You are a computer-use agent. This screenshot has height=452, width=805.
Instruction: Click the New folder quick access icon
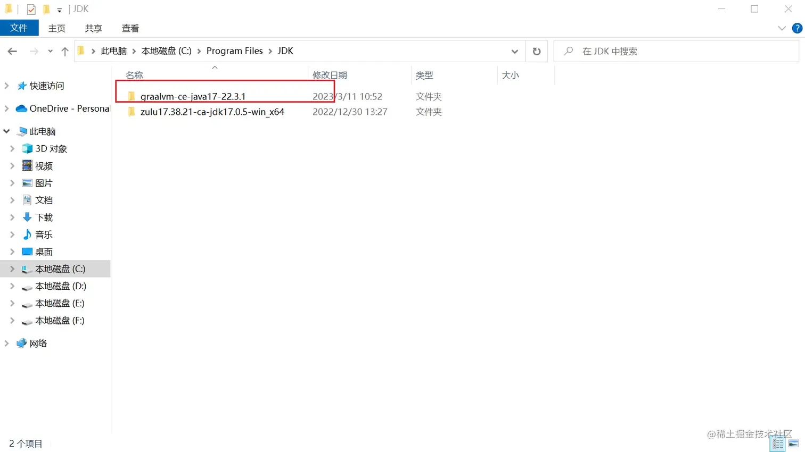point(46,9)
